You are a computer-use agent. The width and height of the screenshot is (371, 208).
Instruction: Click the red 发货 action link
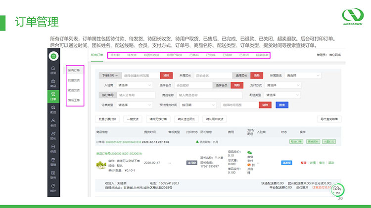[x=303, y=163]
